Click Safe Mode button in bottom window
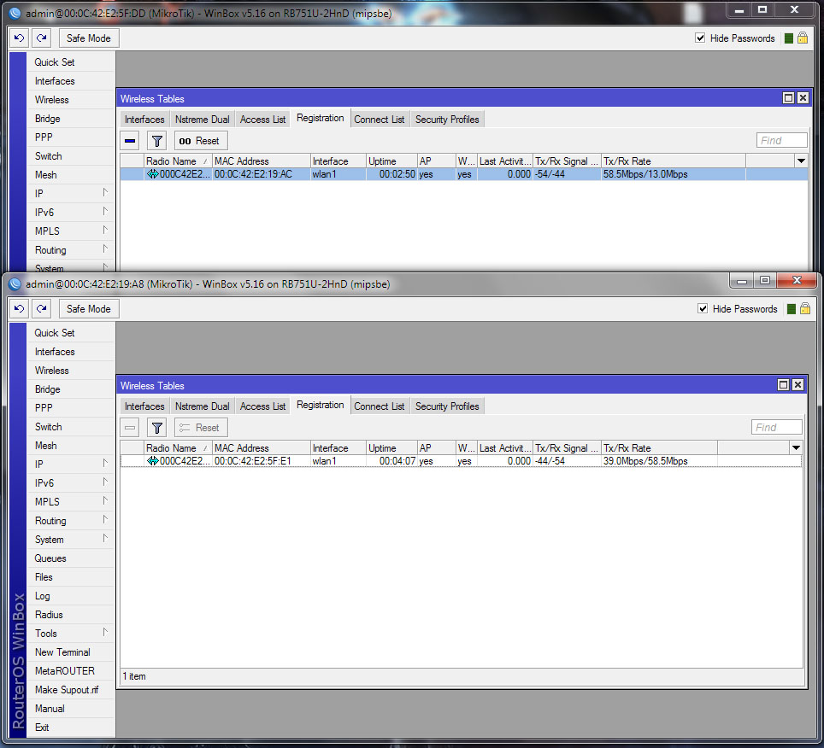The image size is (824, 748). pyautogui.click(x=89, y=308)
